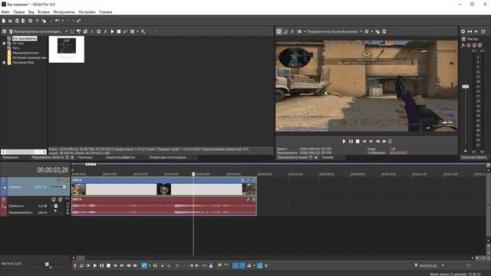
Task: Select 'Все медиафайлы' bin in tree
Action: coord(25,38)
